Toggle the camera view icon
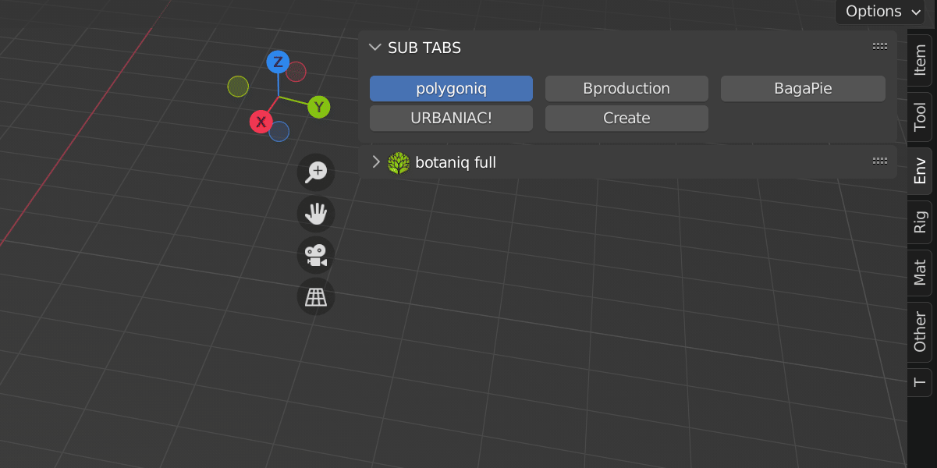Screen dimensions: 937x468 tap(316, 255)
